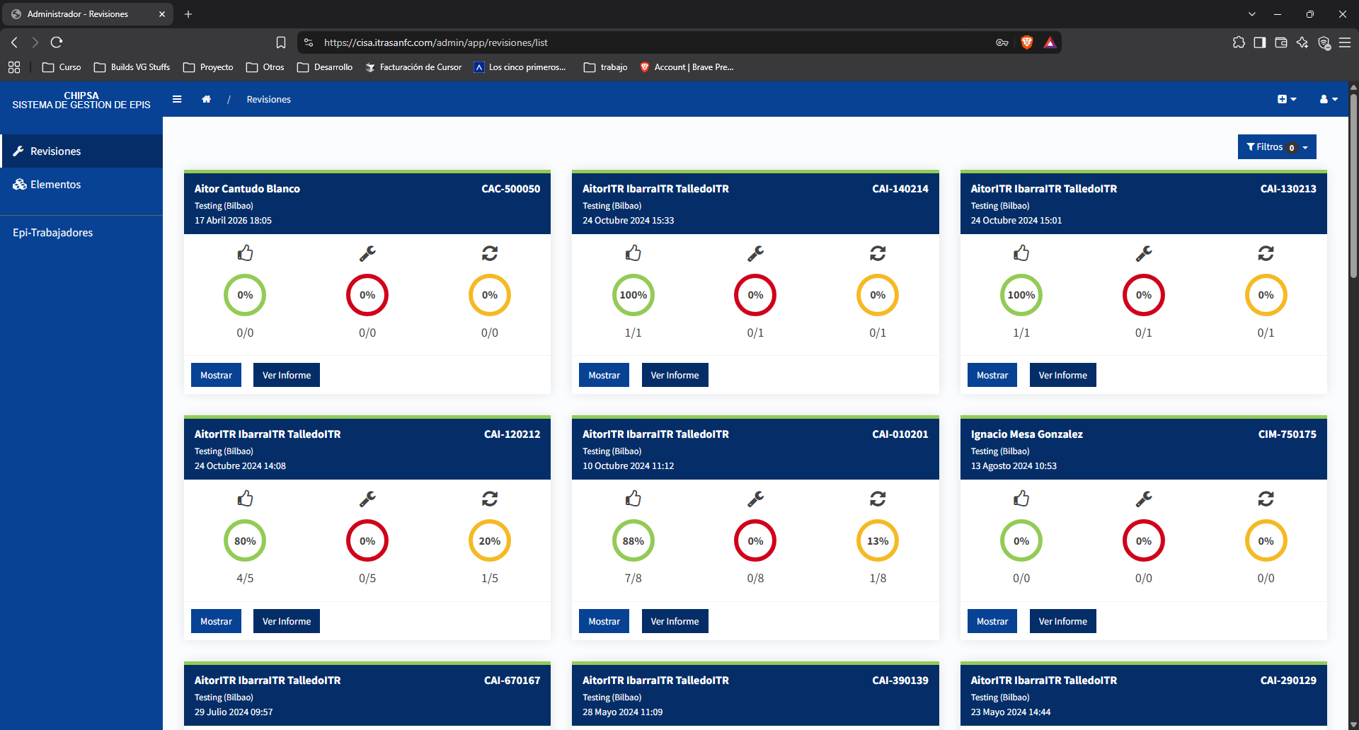The height and width of the screenshot is (730, 1359).
Task: Open the Brave wallet icon
Action: 1281,42
